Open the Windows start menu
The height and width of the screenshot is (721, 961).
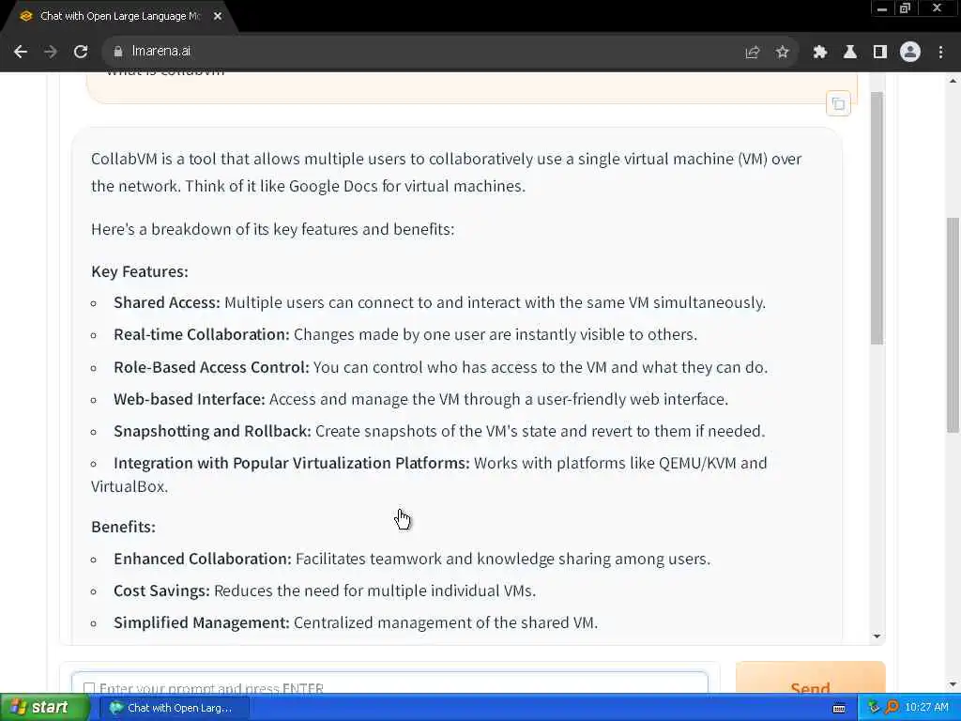44,708
